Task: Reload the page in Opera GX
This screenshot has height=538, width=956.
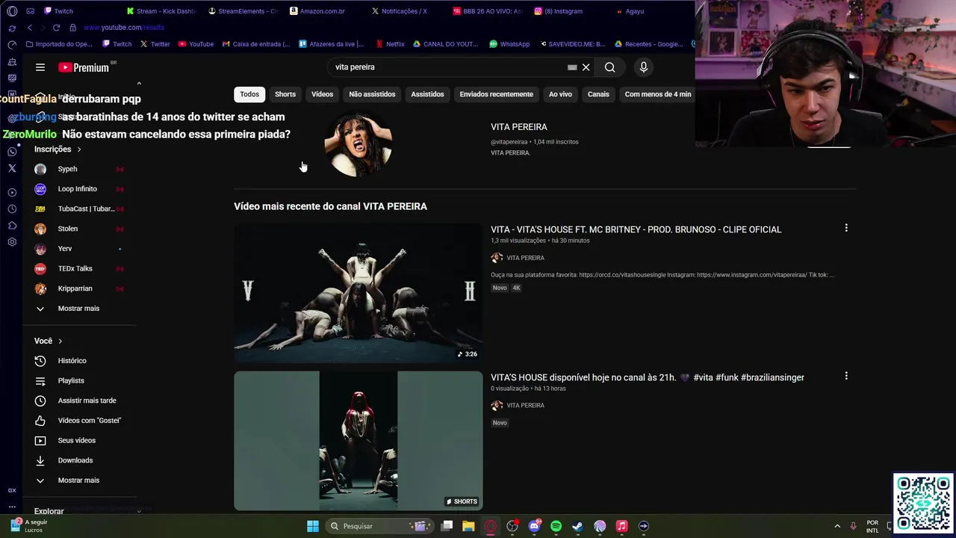Action: 56,28
